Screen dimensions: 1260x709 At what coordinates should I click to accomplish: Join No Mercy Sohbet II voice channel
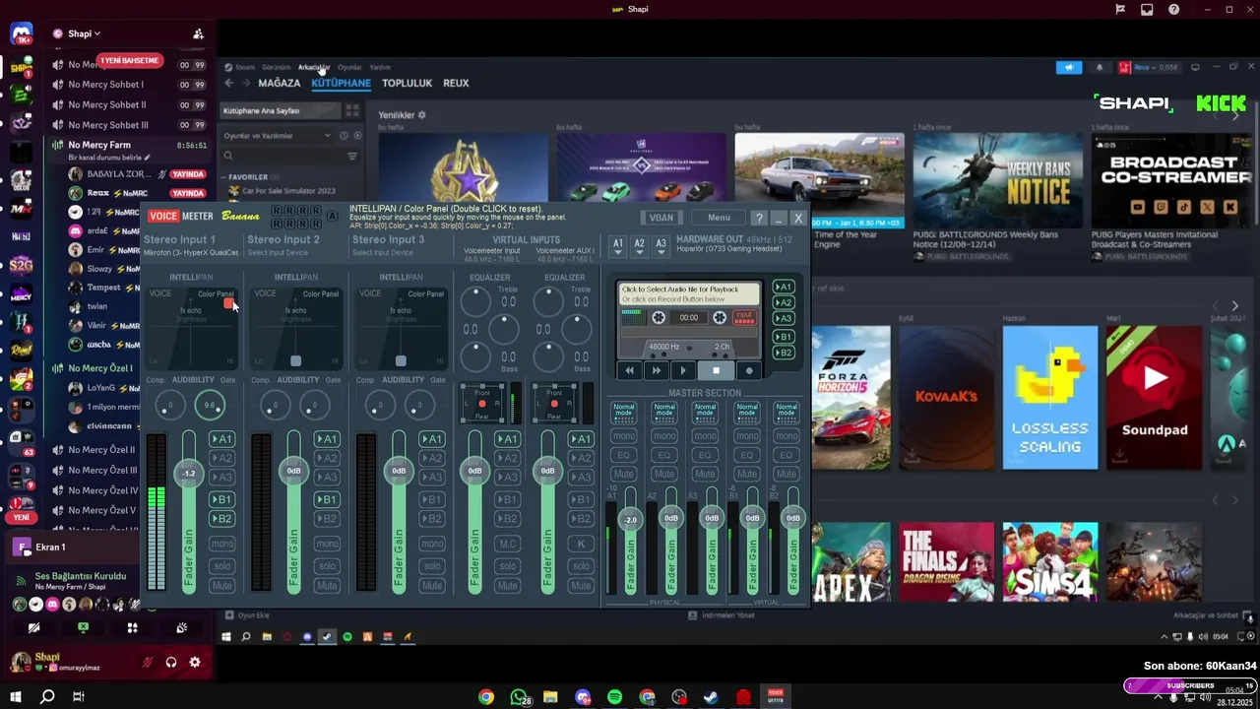pos(107,104)
